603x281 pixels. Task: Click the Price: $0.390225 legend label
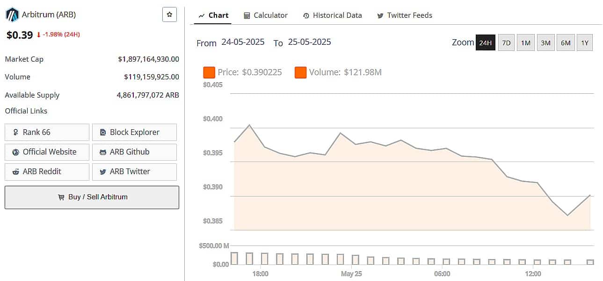coord(250,72)
